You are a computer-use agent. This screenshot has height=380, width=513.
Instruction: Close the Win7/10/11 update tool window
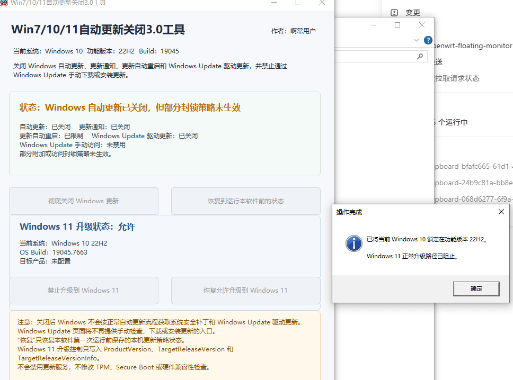[x=322, y=3]
